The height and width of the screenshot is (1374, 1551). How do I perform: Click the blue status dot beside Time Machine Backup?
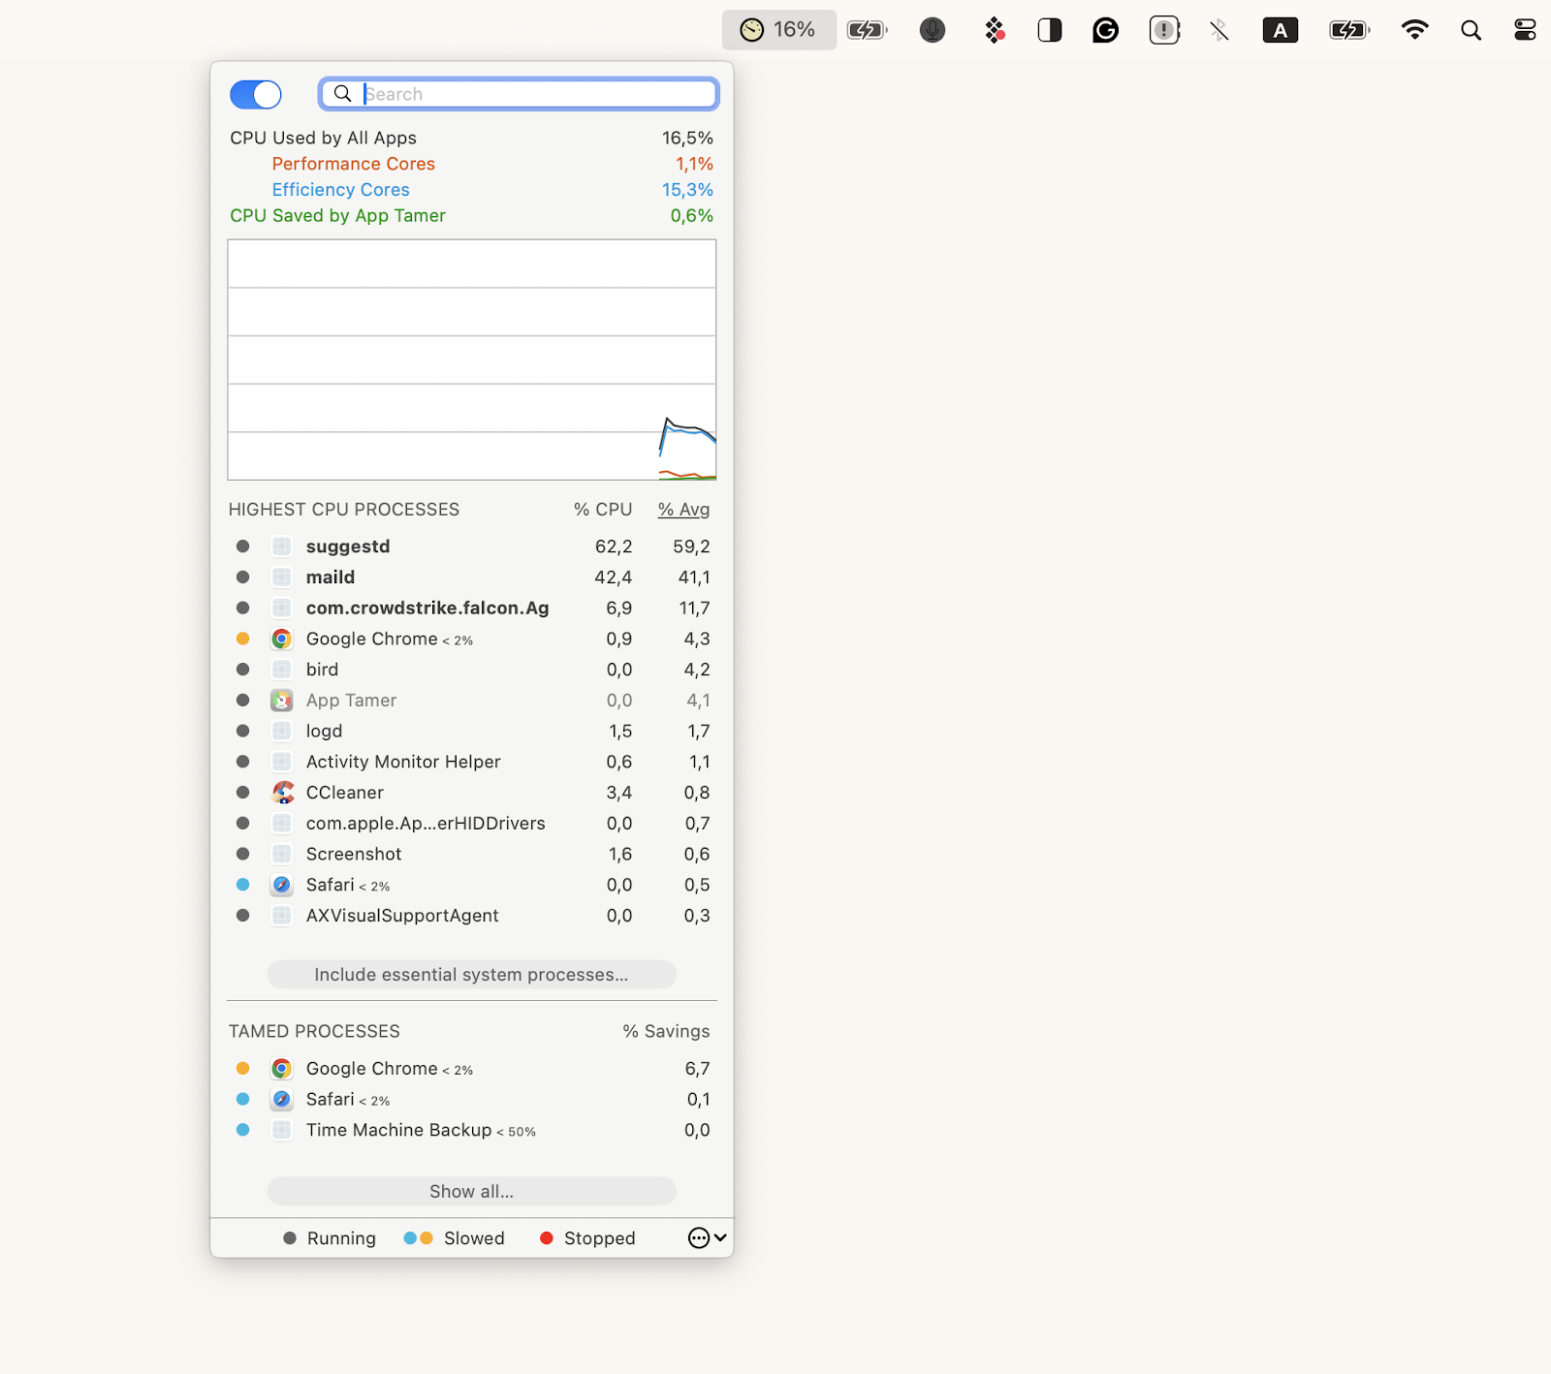coord(243,1130)
